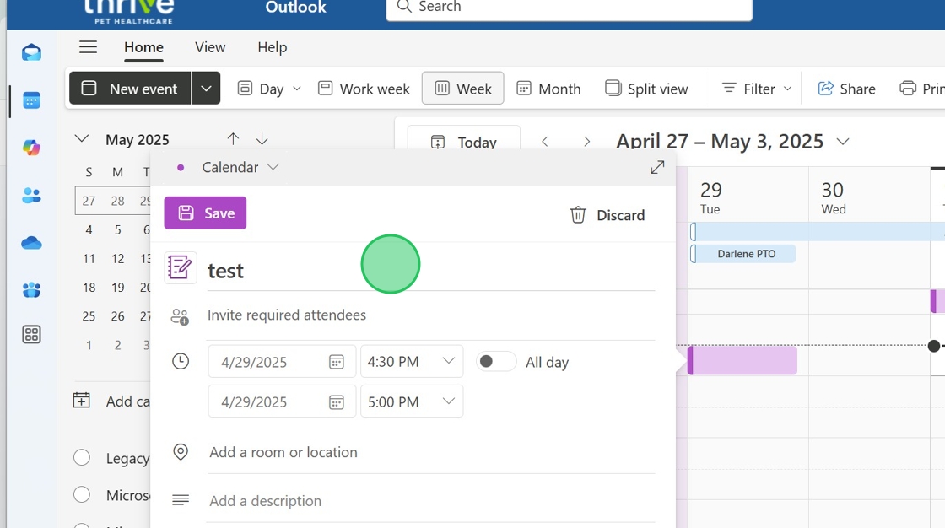Click the purple calendar color dot
The width and height of the screenshot is (945, 528).
pyautogui.click(x=181, y=168)
